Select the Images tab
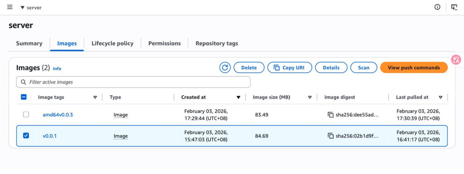 67,44
